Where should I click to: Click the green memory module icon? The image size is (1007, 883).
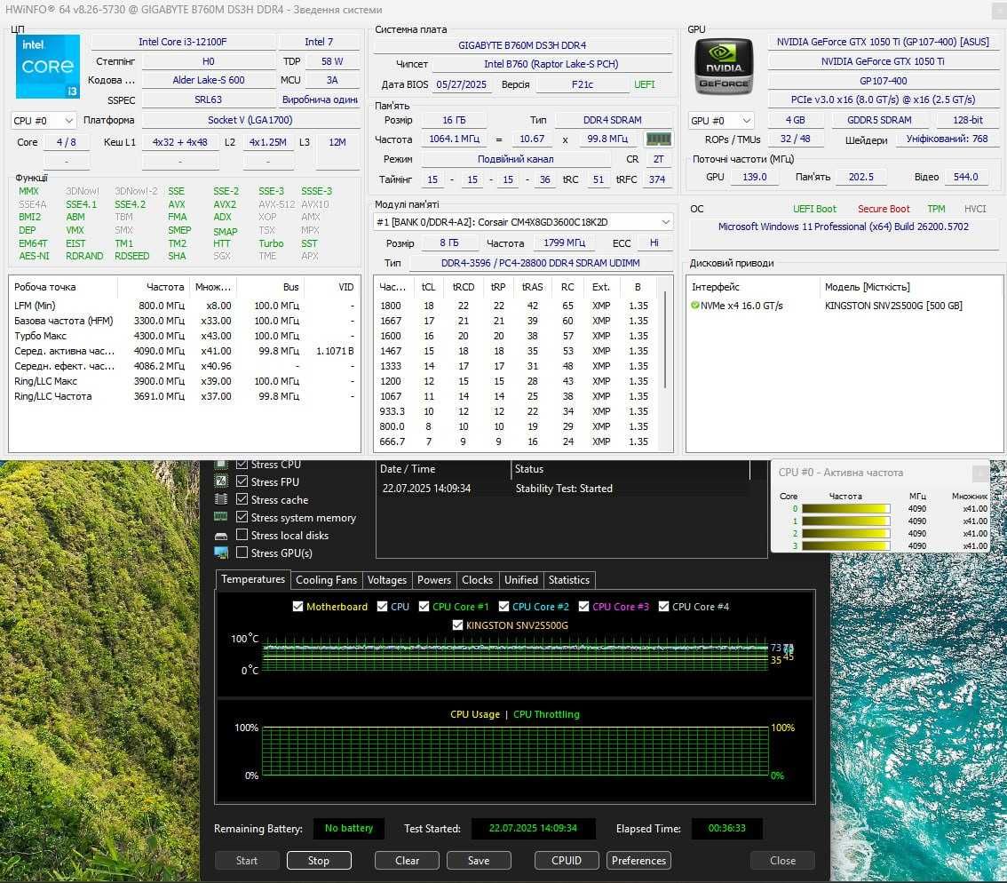[658, 139]
